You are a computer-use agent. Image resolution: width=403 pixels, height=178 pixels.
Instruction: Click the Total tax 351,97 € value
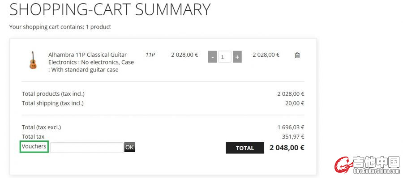tap(293, 137)
